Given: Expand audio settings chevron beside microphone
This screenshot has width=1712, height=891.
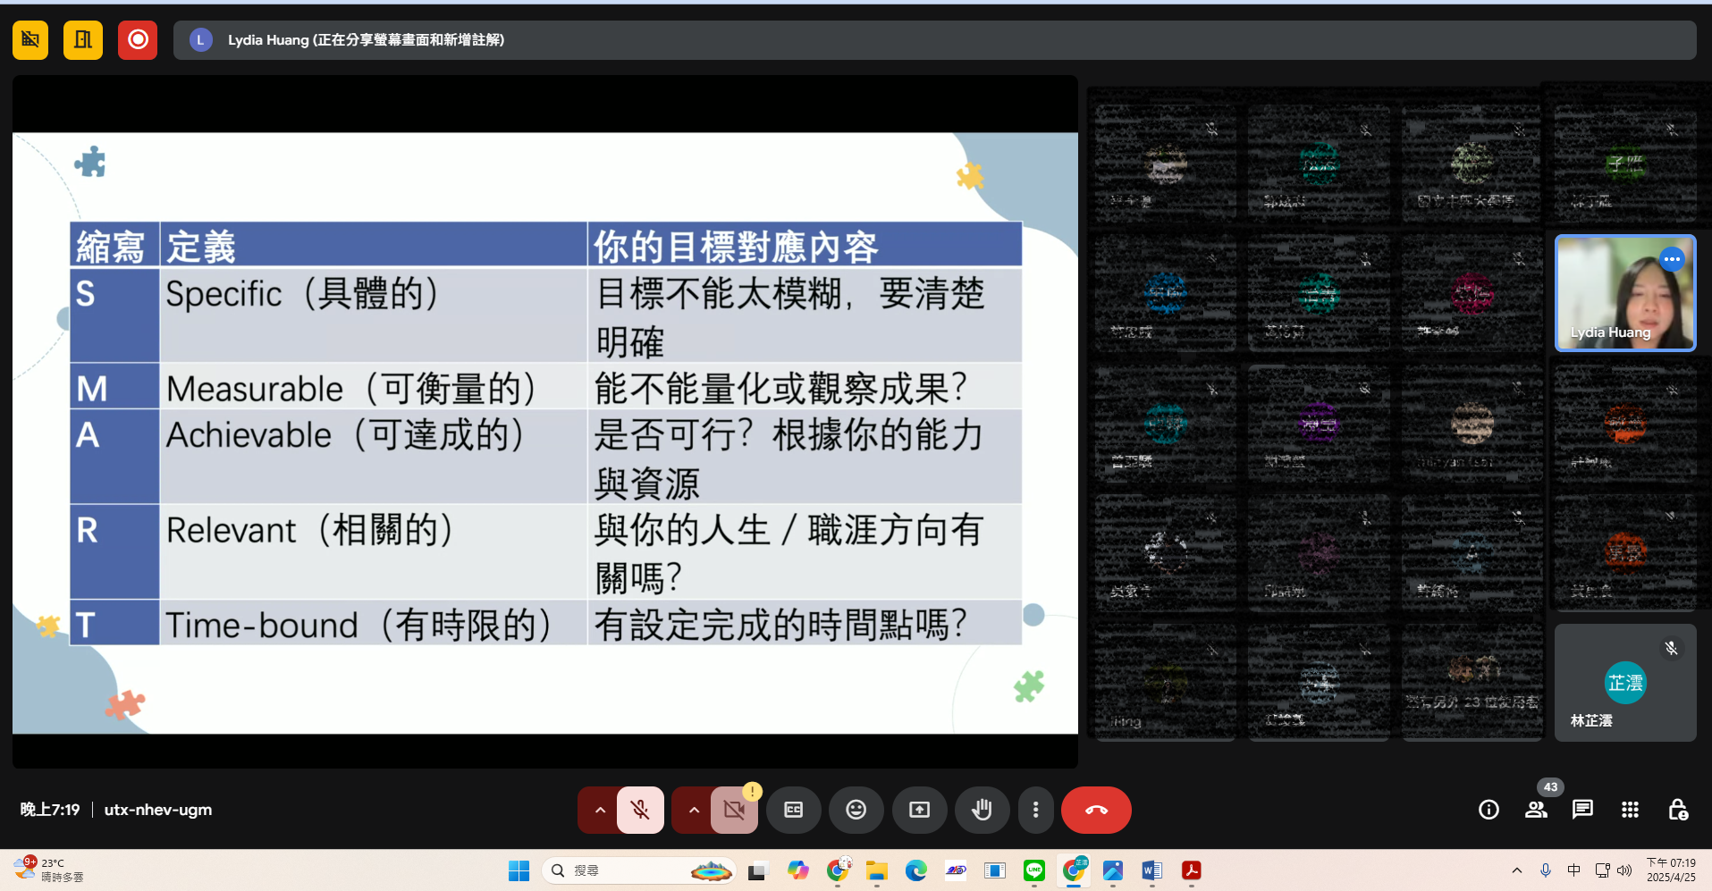Looking at the screenshot, I should click(600, 810).
